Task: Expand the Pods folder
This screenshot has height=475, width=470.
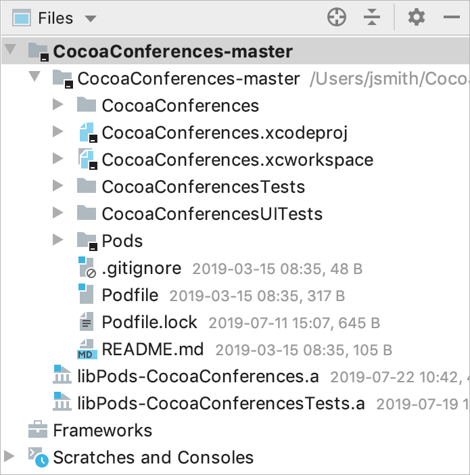Action: (57, 241)
